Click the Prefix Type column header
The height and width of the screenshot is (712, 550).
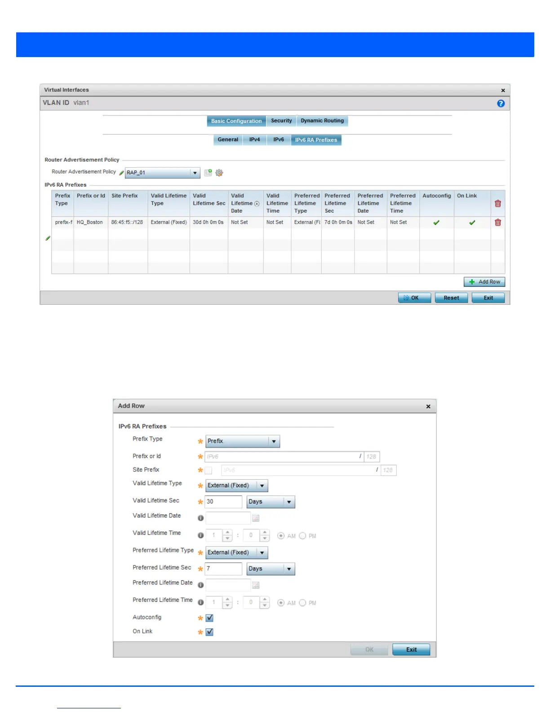63,204
